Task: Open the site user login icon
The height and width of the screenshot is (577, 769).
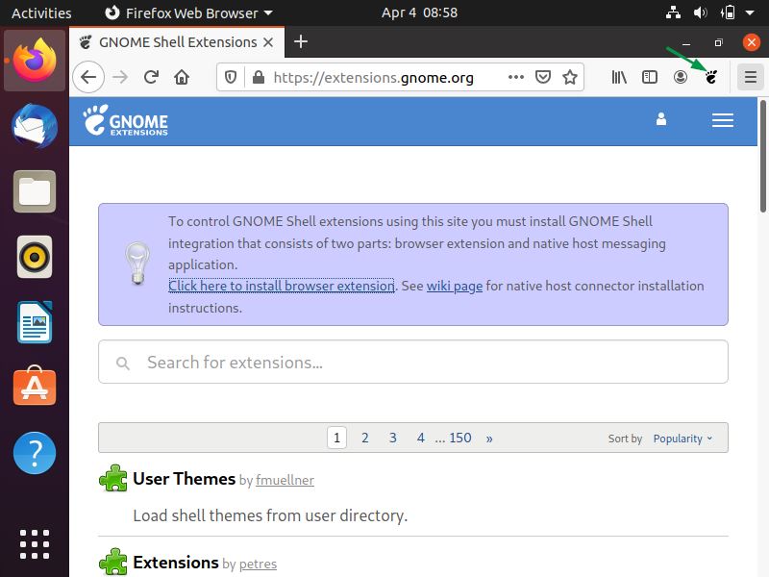Action: coord(661,119)
